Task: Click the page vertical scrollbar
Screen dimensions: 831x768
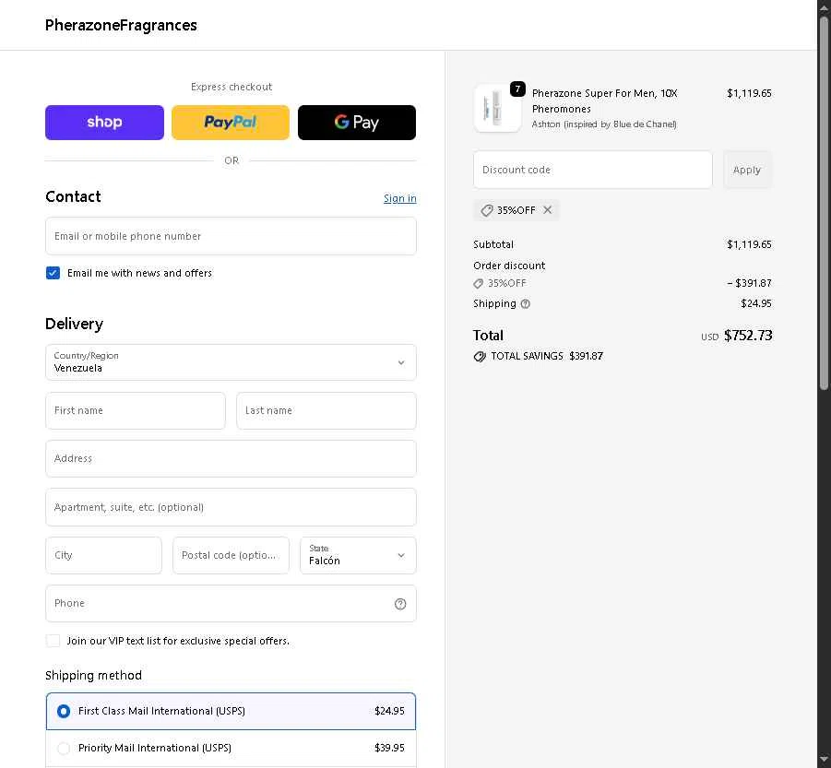Action: coord(824,204)
